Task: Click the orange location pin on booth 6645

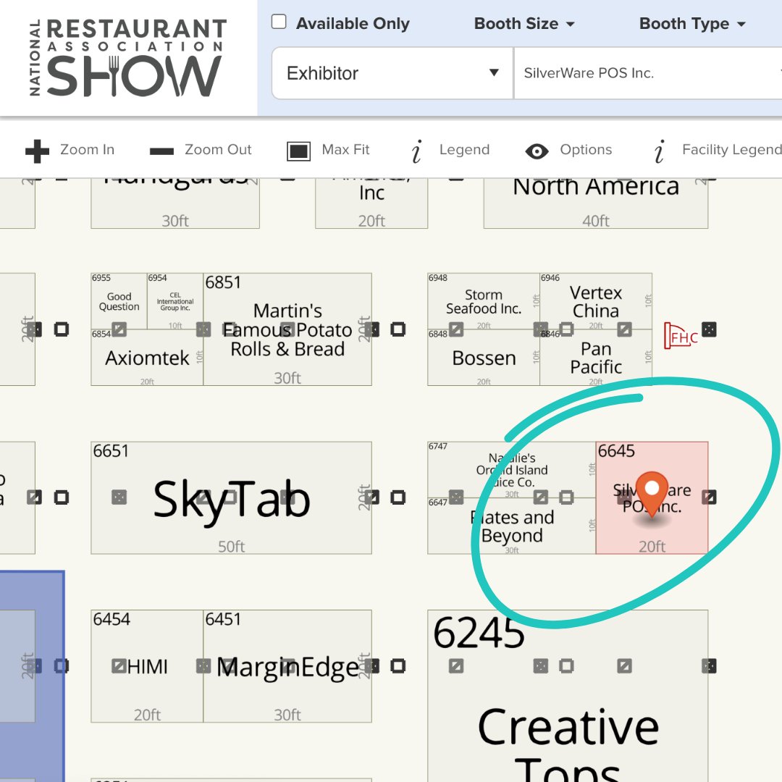Action: [x=652, y=494]
